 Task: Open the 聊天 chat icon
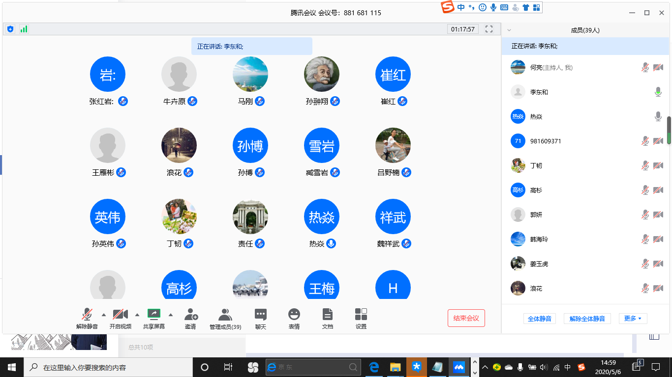click(x=261, y=318)
